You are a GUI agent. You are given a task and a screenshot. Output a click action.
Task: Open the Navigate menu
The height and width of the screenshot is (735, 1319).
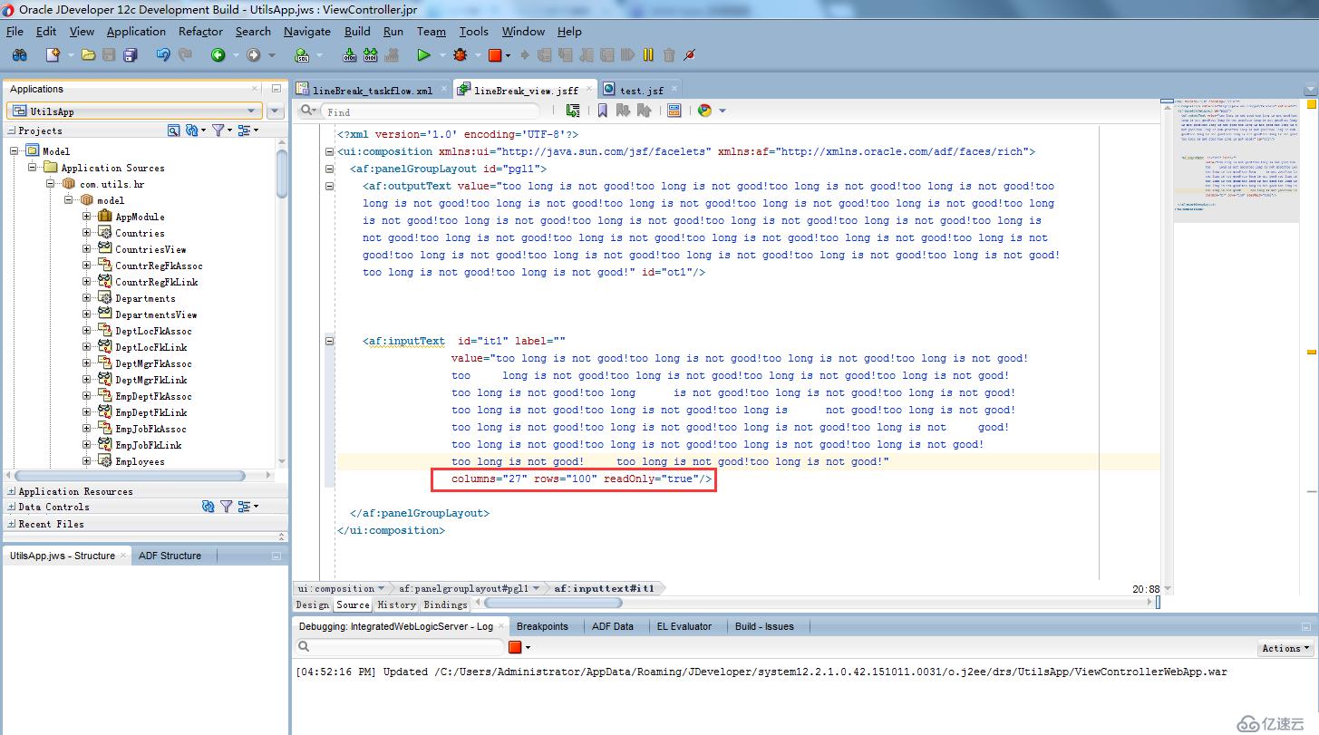click(x=307, y=31)
